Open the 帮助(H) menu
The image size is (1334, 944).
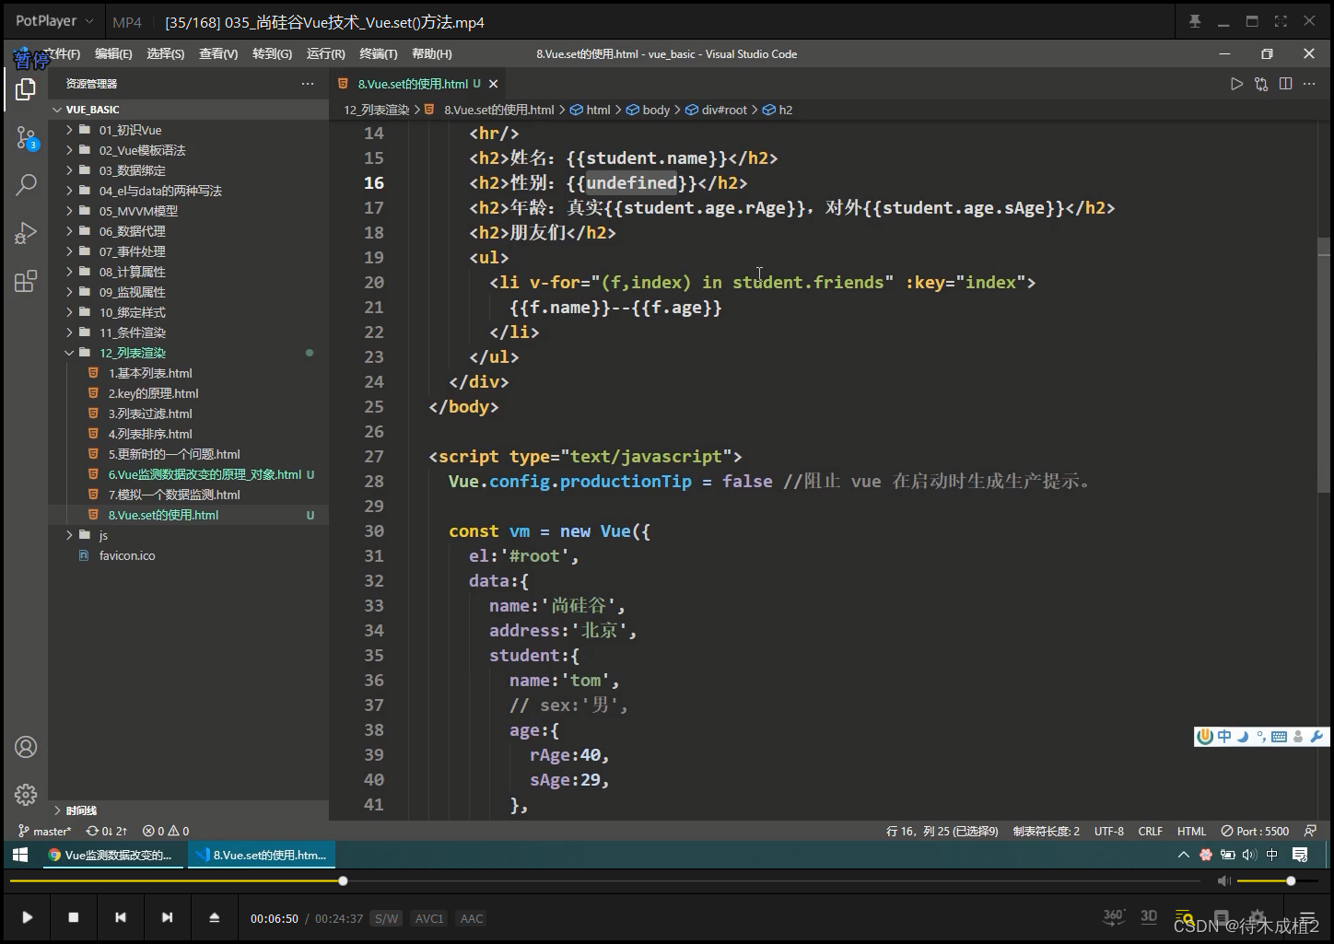pyautogui.click(x=431, y=54)
